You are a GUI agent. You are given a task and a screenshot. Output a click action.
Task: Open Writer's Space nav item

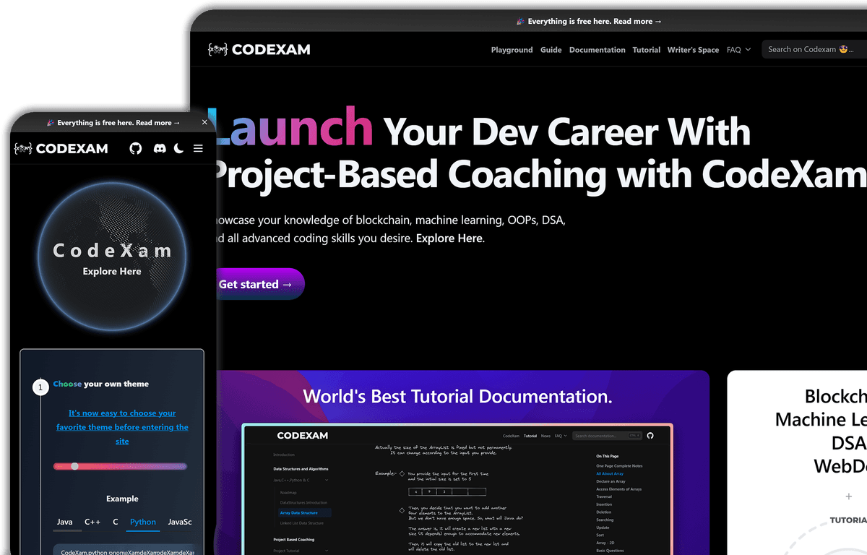pyautogui.click(x=693, y=50)
